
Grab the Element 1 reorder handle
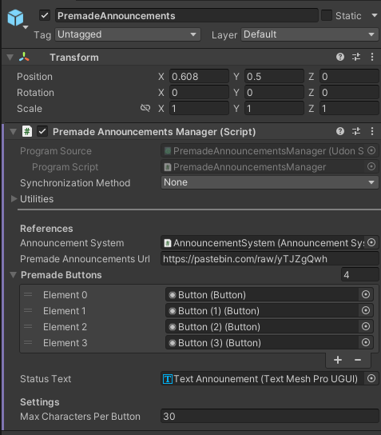pos(28,311)
